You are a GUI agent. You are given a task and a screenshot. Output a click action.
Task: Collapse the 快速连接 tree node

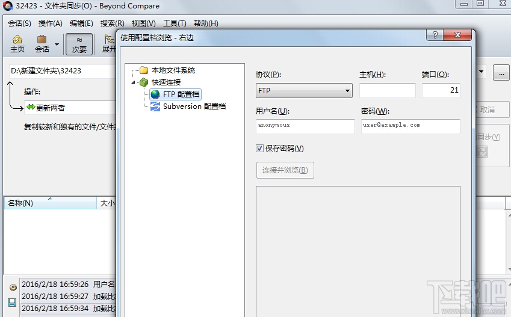(133, 82)
